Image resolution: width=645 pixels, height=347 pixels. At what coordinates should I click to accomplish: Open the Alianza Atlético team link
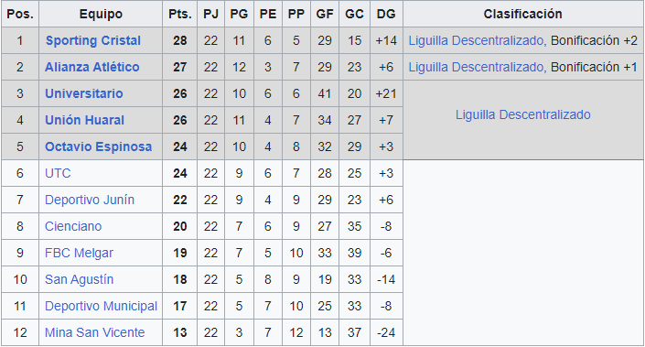(91, 67)
